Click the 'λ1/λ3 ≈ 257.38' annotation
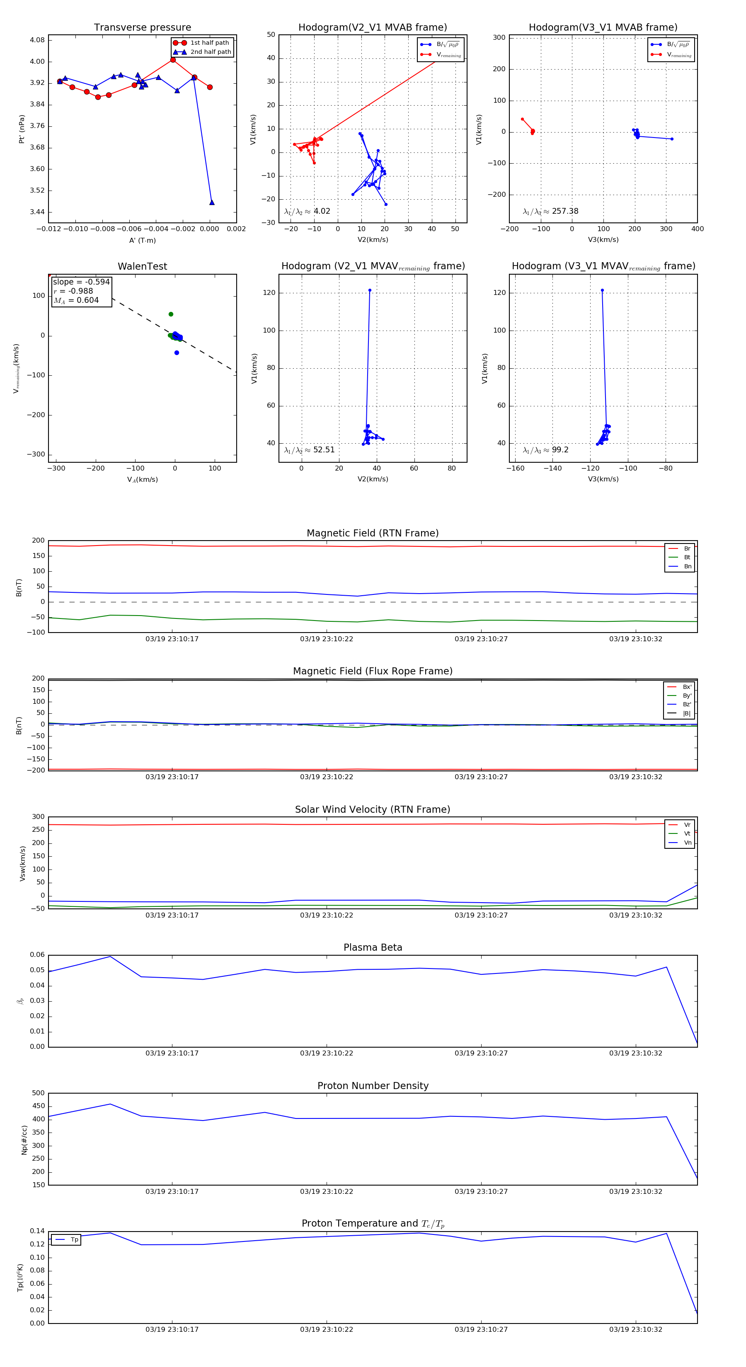The width and height of the screenshot is (746, 1367). 551,211
